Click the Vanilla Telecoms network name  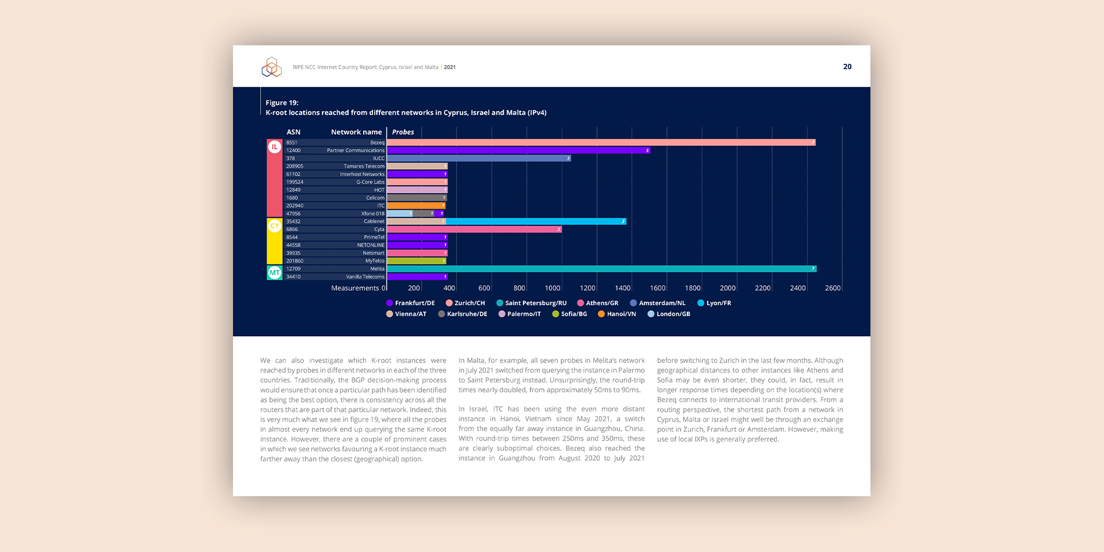[x=365, y=277]
